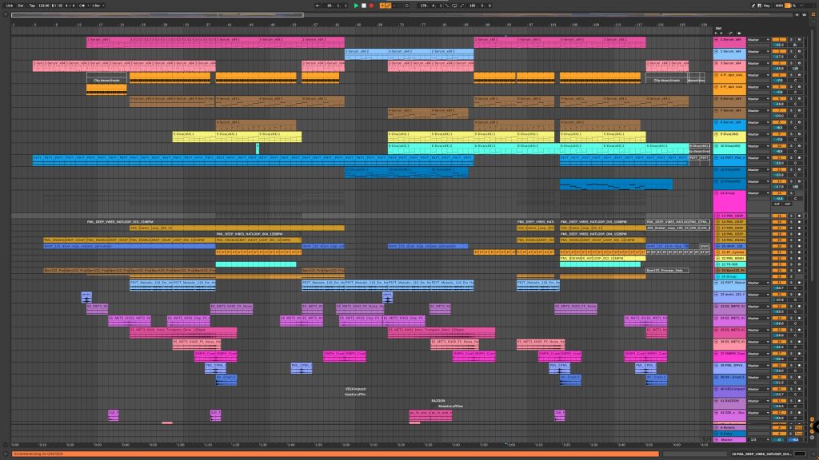This screenshot has width=819, height=460.
Task: Click the Link button
Action: (x=10, y=6)
